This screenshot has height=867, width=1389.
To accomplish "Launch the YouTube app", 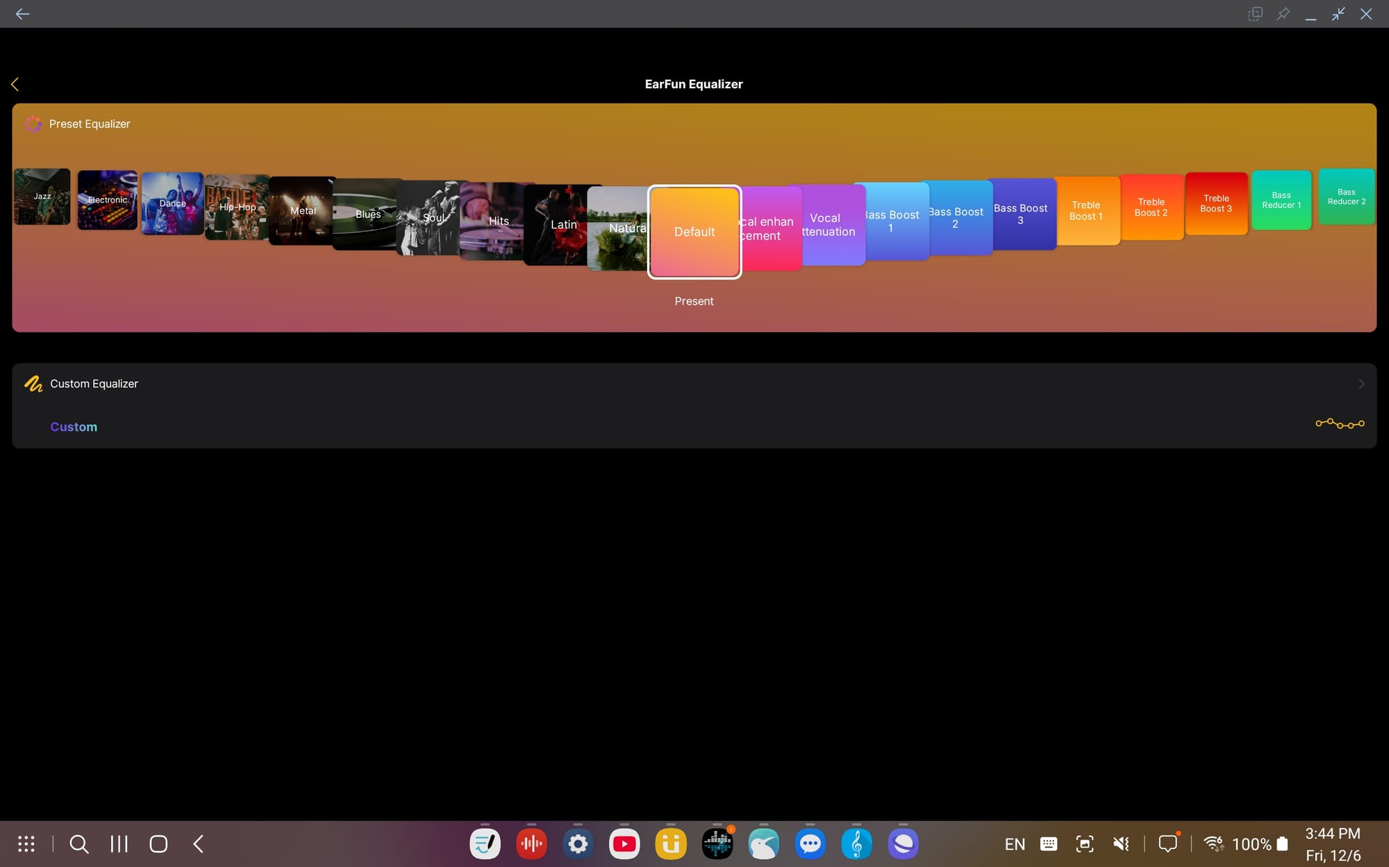I will (x=624, y=844).
